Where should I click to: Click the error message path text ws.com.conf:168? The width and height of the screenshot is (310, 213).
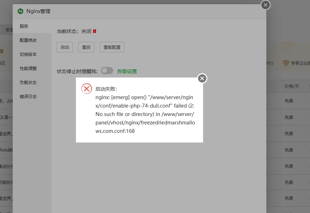[115, 131]
